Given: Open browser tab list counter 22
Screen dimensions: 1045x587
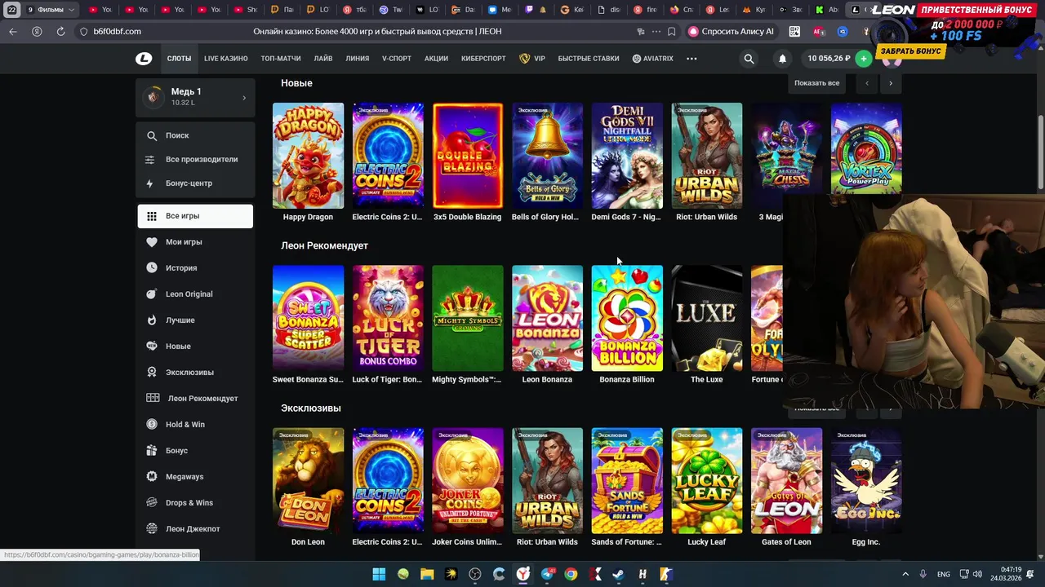Looking at the screenshot, I should pos(12,10).
